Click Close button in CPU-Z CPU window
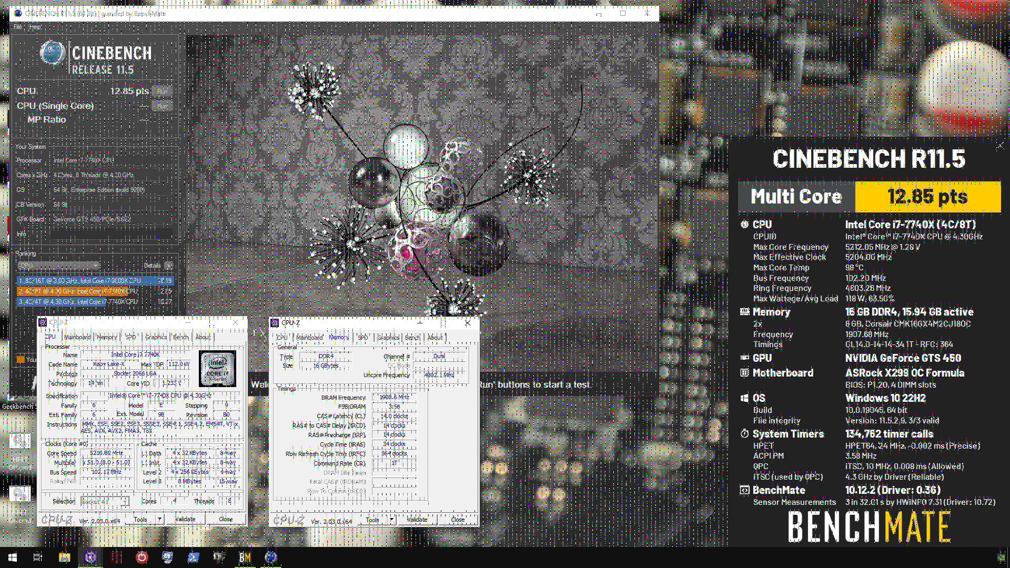1010x568 pixels. [226, 519]
